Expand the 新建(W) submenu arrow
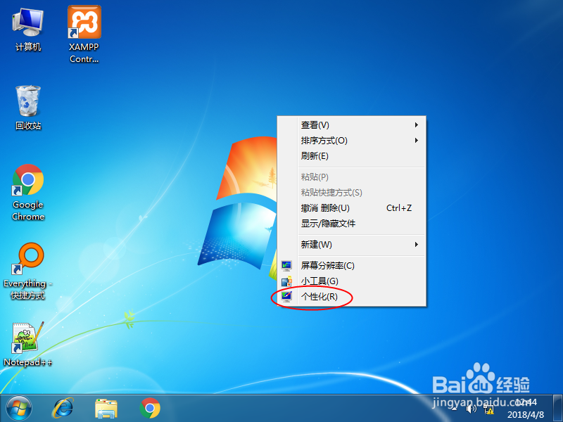This screenshot has height=422, width=563. (416, 244)
